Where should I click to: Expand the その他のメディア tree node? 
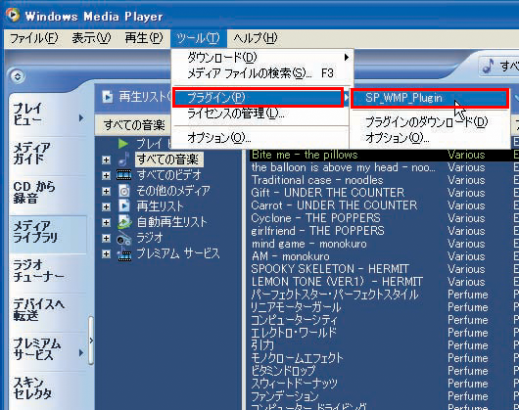click(106, 191)
